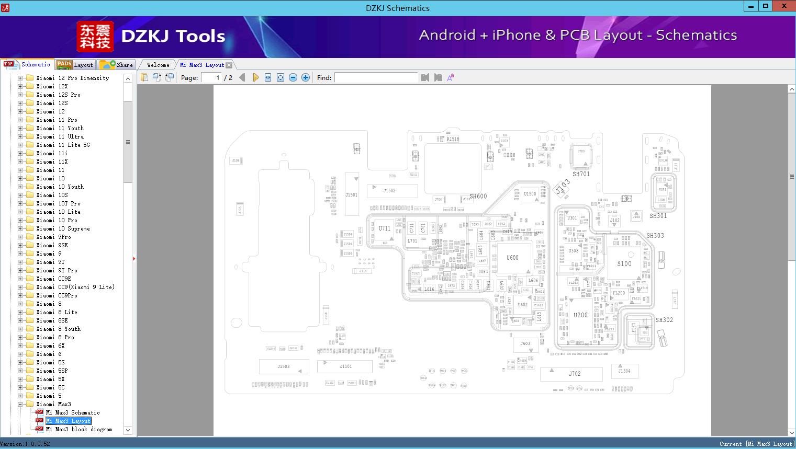Go to previous page arrow
The width and height of the screenshot is (796, 449).
point(242,77)
